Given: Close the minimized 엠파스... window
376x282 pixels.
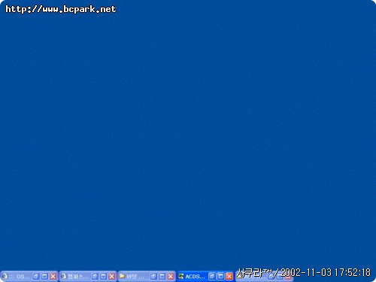Looking at the screenshot, I should tap(112, 276).
